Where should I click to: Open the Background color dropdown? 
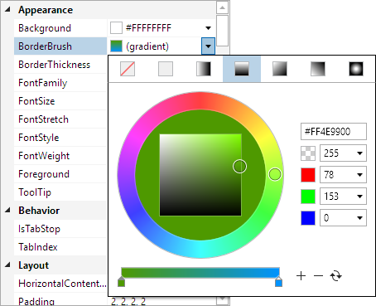coord(208,28)
